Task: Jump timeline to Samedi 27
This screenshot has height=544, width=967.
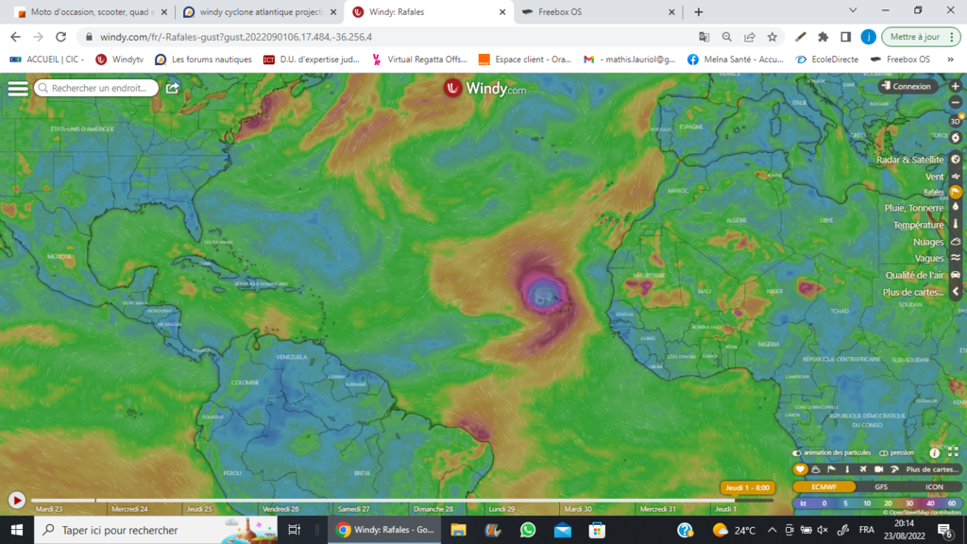Action: click(354, 509)
